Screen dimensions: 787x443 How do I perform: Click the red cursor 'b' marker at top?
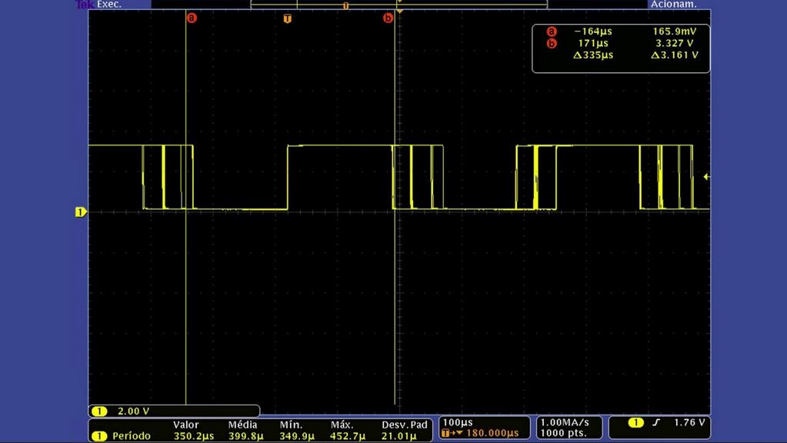coord(388,18)
